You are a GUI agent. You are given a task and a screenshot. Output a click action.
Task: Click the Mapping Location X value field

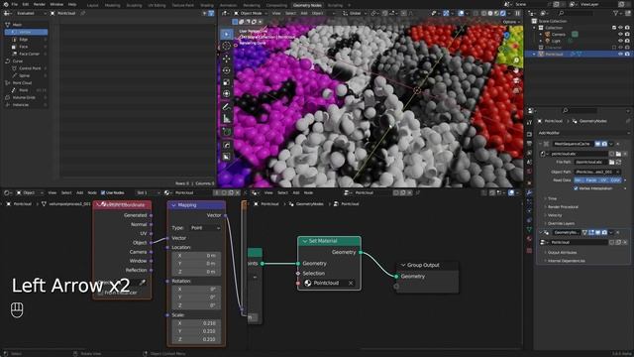(196, 256)
